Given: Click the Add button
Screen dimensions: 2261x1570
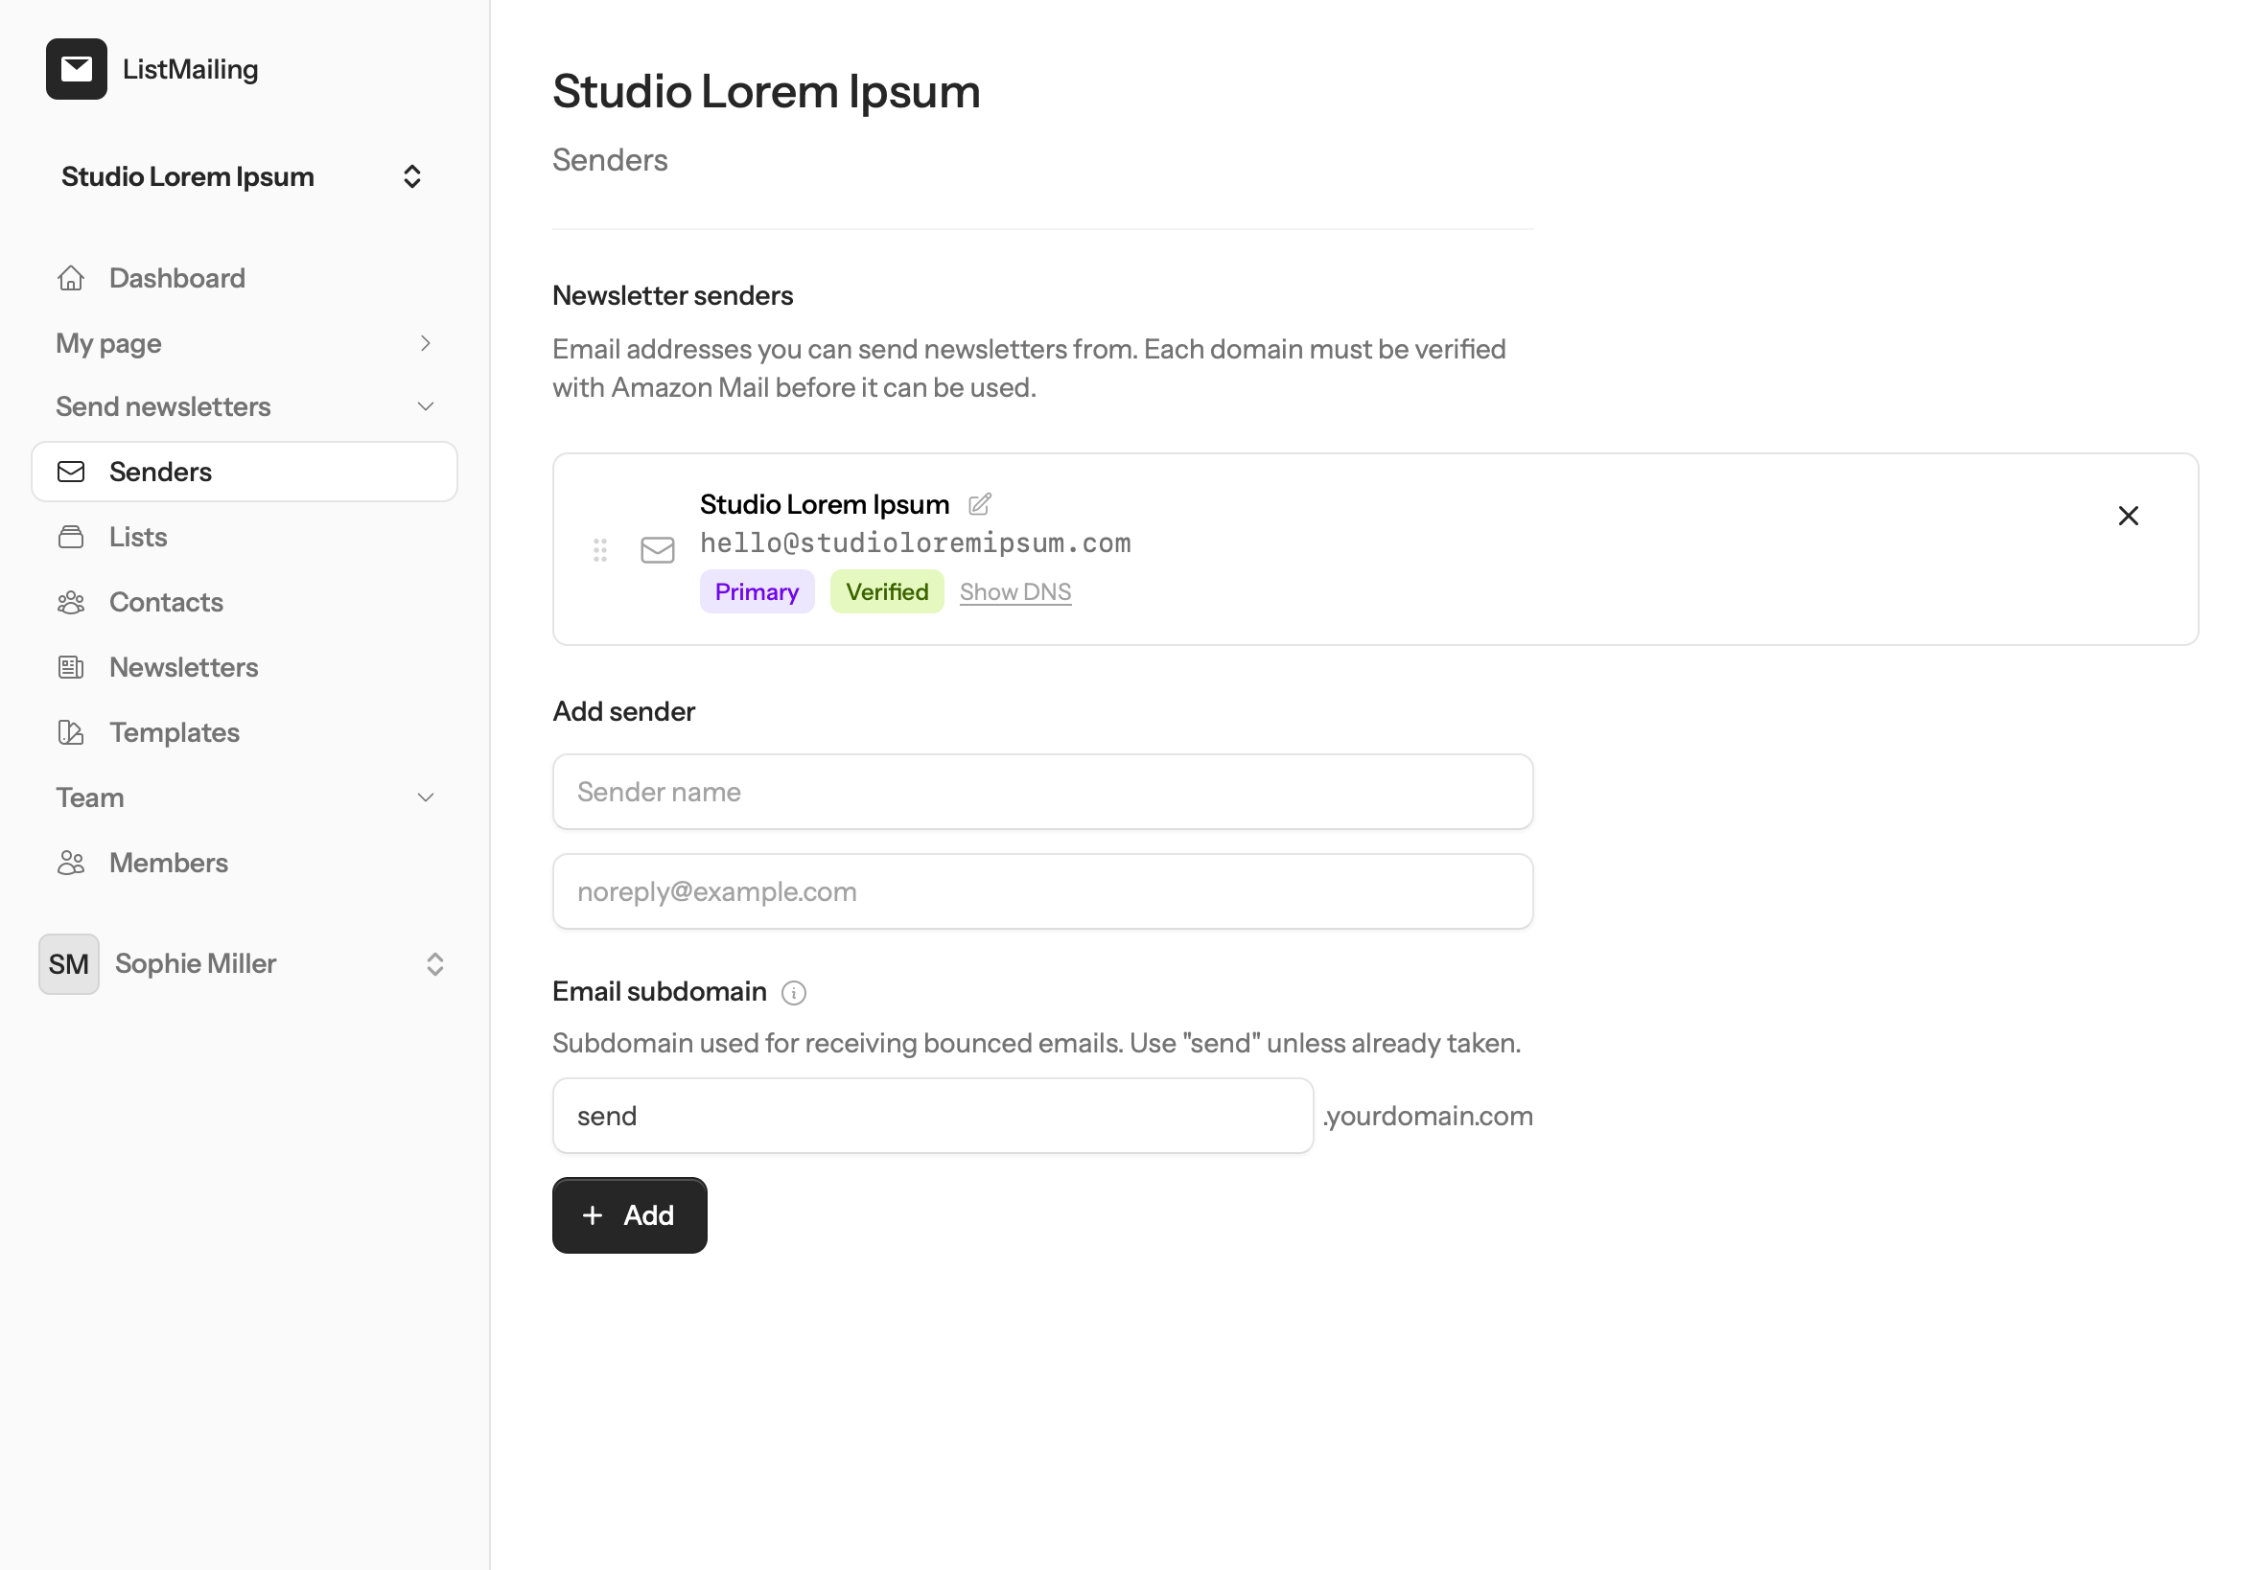Looking at the screenshot, I should 629,1215.
